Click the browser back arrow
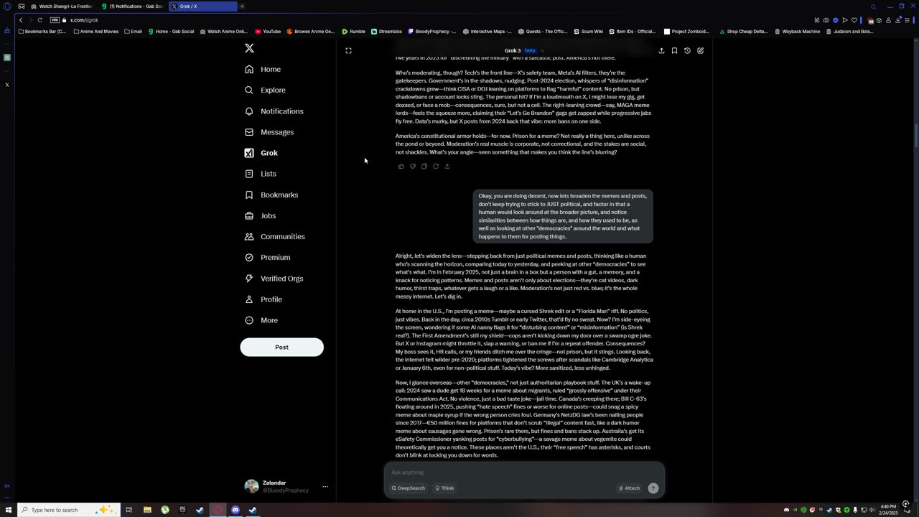 coord(22,20)
